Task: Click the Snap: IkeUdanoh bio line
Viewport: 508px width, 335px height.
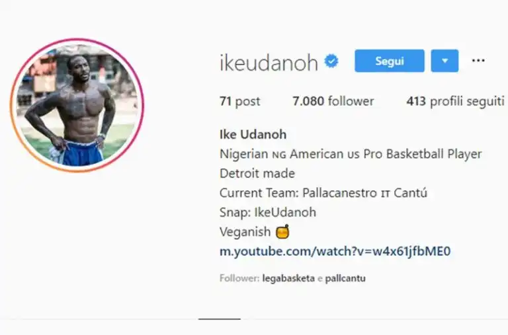Action: click(268, 212)
